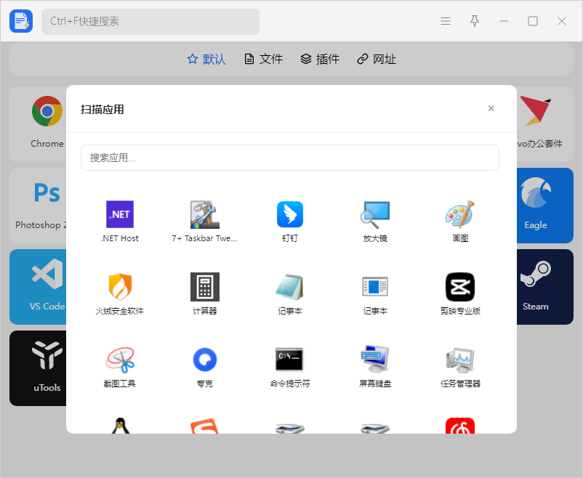Select the red NetEase music app icon
The image size is (583, 478).
(460, 426)
